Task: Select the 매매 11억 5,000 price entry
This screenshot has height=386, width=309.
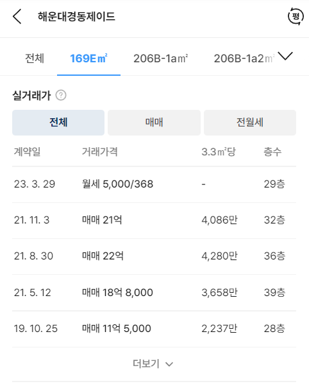Action: [x=117, y=329]
